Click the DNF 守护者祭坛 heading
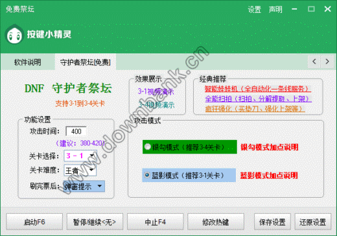This screenshot has width=337, height=236. pyautogui.click(x=68, y=88)
